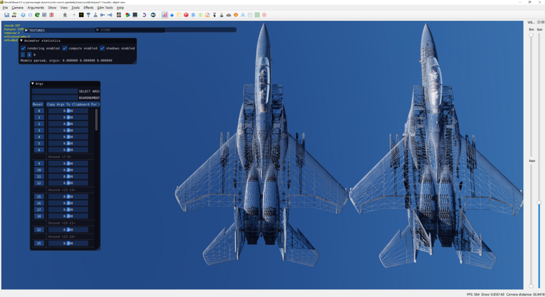
Task: Uncheck shadows enabled checkbox
Action: pyautogui.click(x=102, y=48)
